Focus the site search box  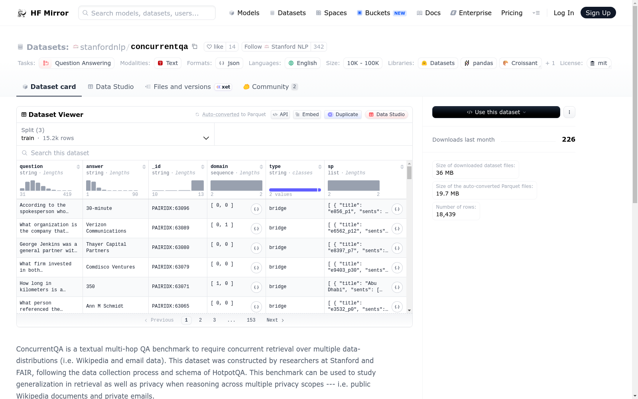147,13
